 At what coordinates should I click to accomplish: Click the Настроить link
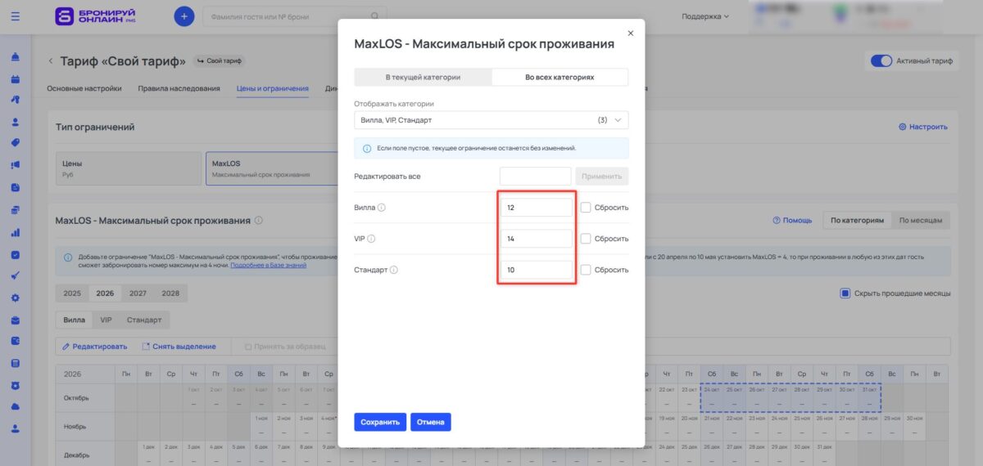pyautogui.click(x=923, y=127)
